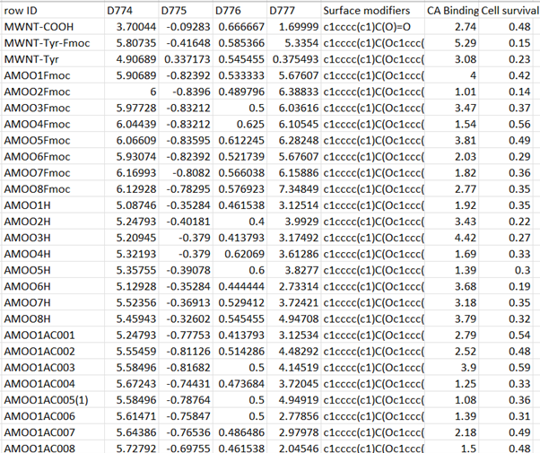
Task: Click the AMOO1AC006 row label
Action: pos(53,416)
